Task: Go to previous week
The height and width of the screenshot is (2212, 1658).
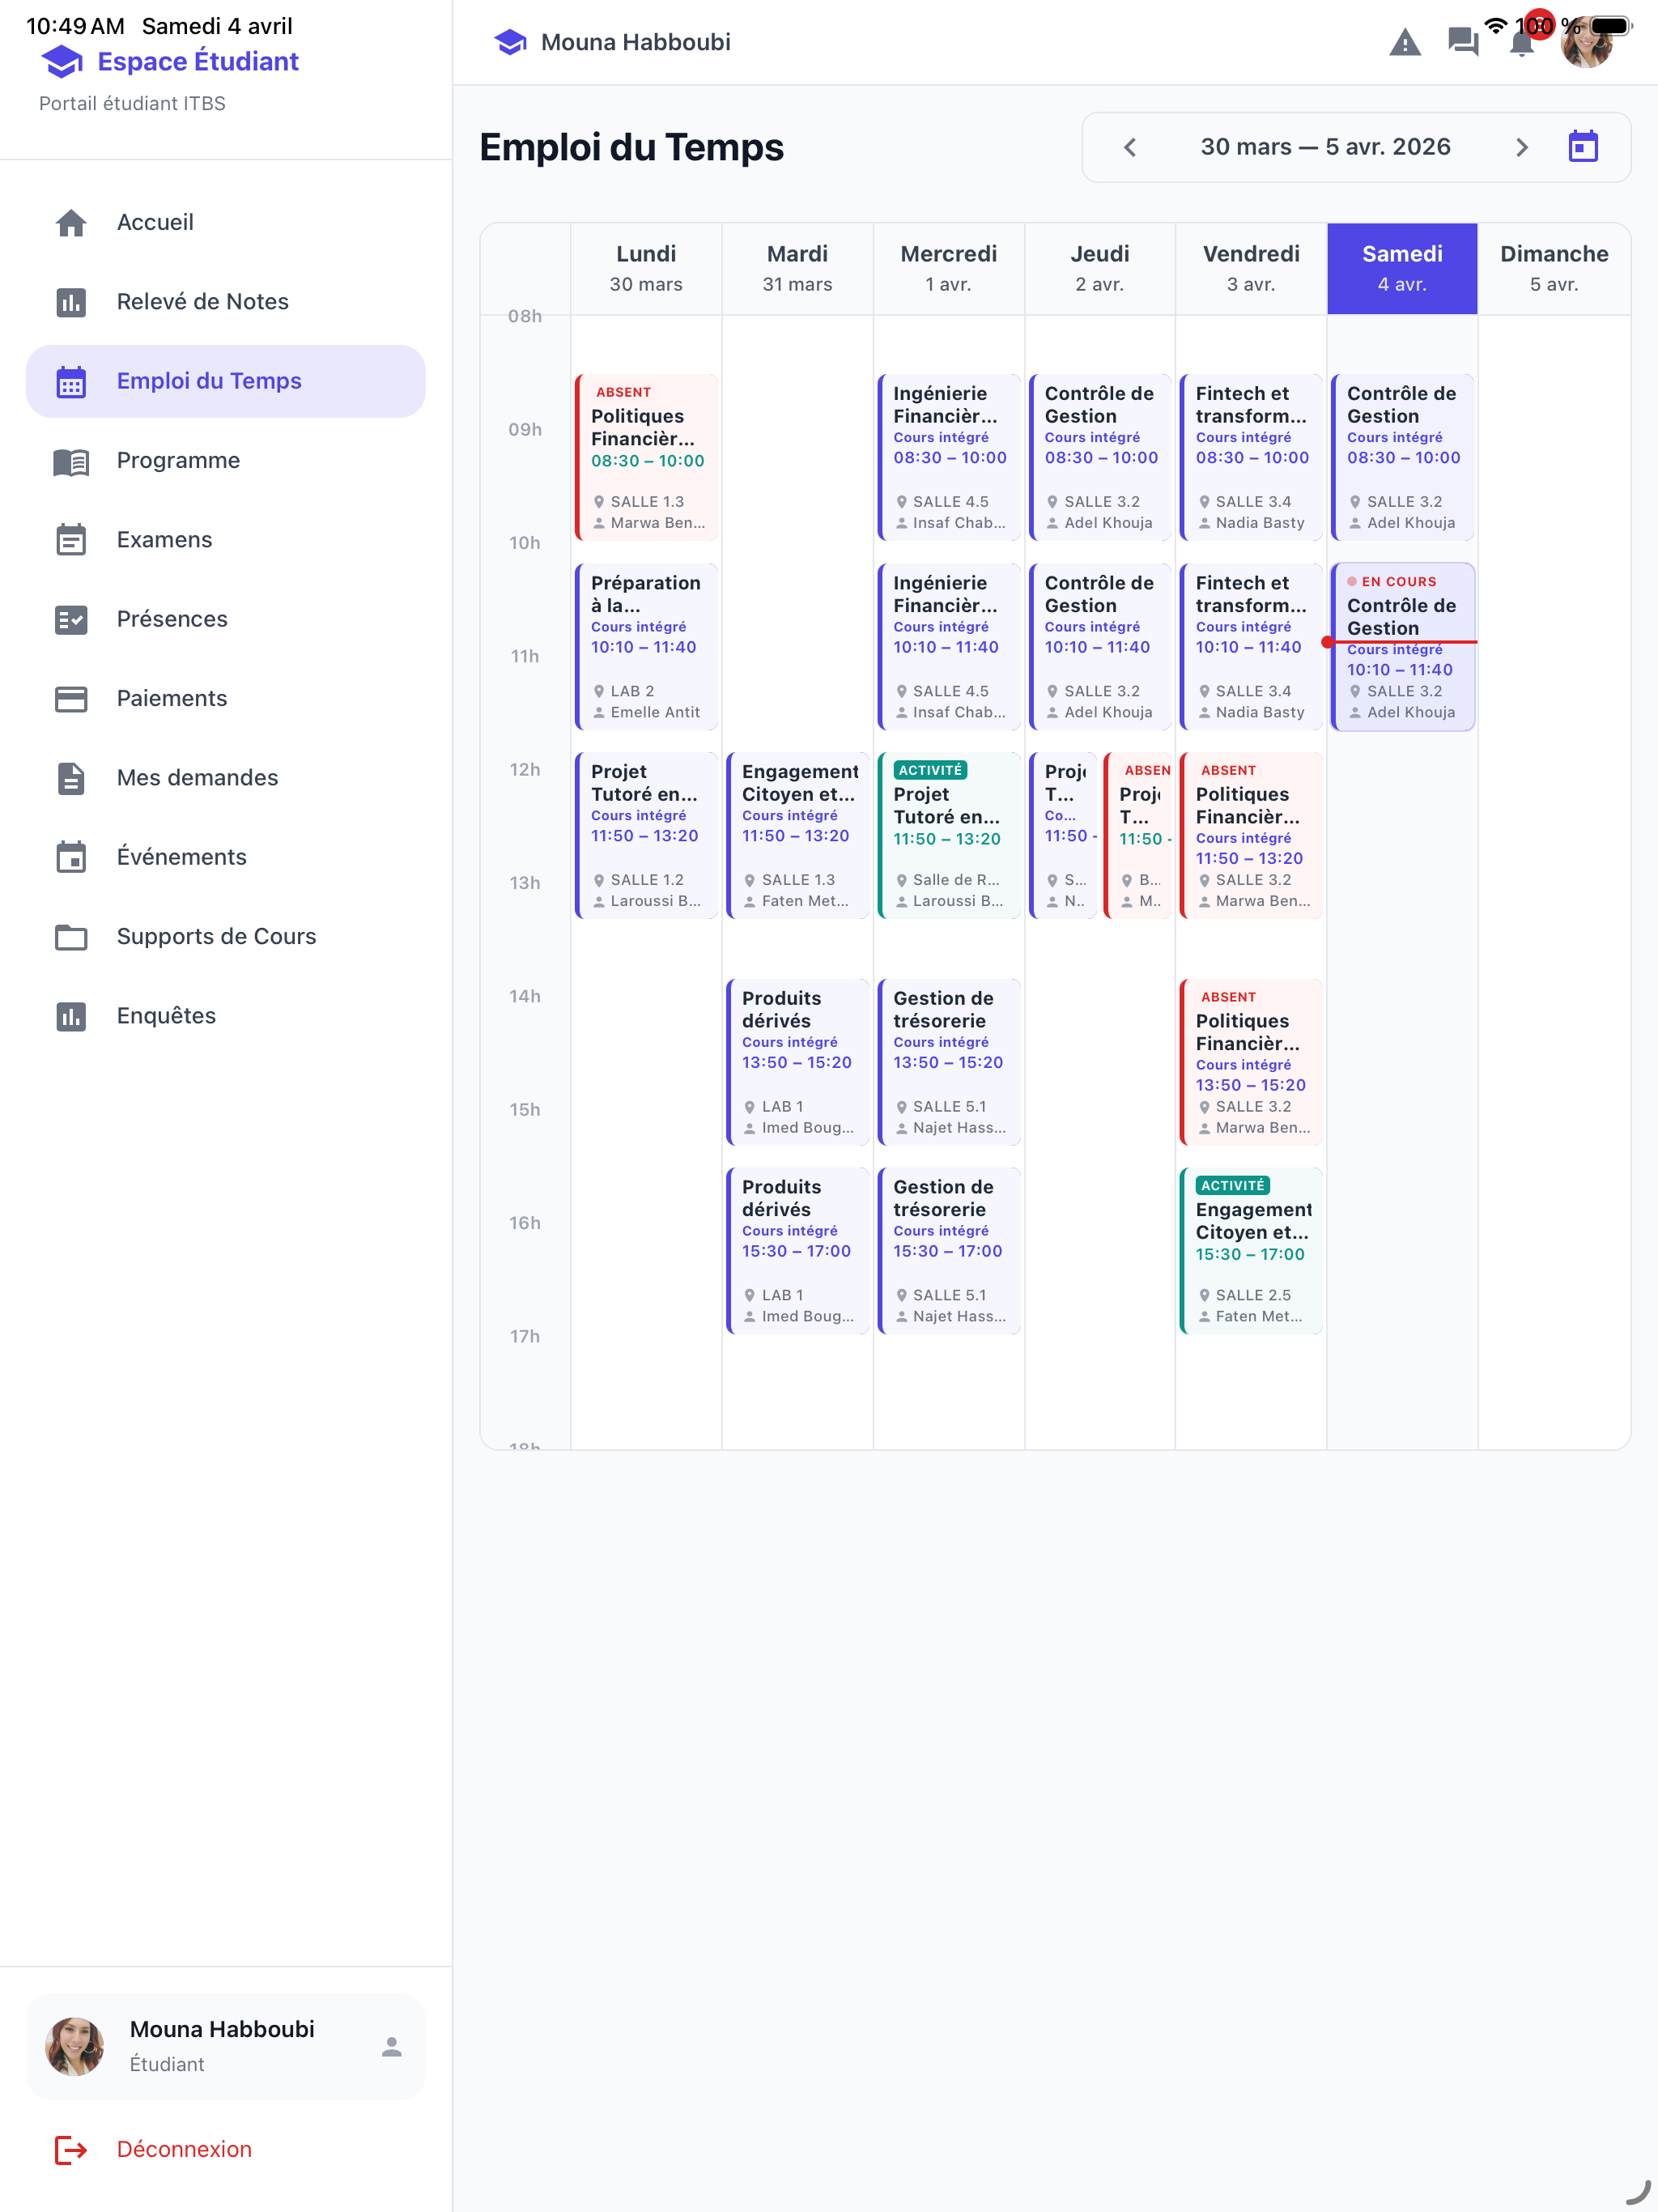Action: click(1130, 147)
